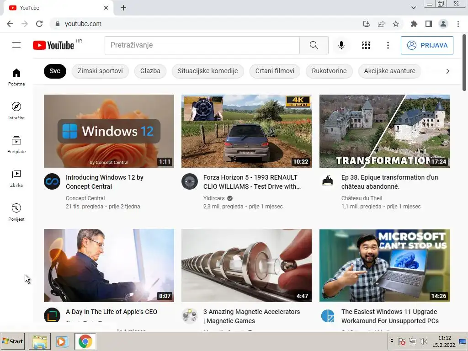The image size is (468, 351).
Task: Open Chrome three-dot menu
Action: point(458,24)
